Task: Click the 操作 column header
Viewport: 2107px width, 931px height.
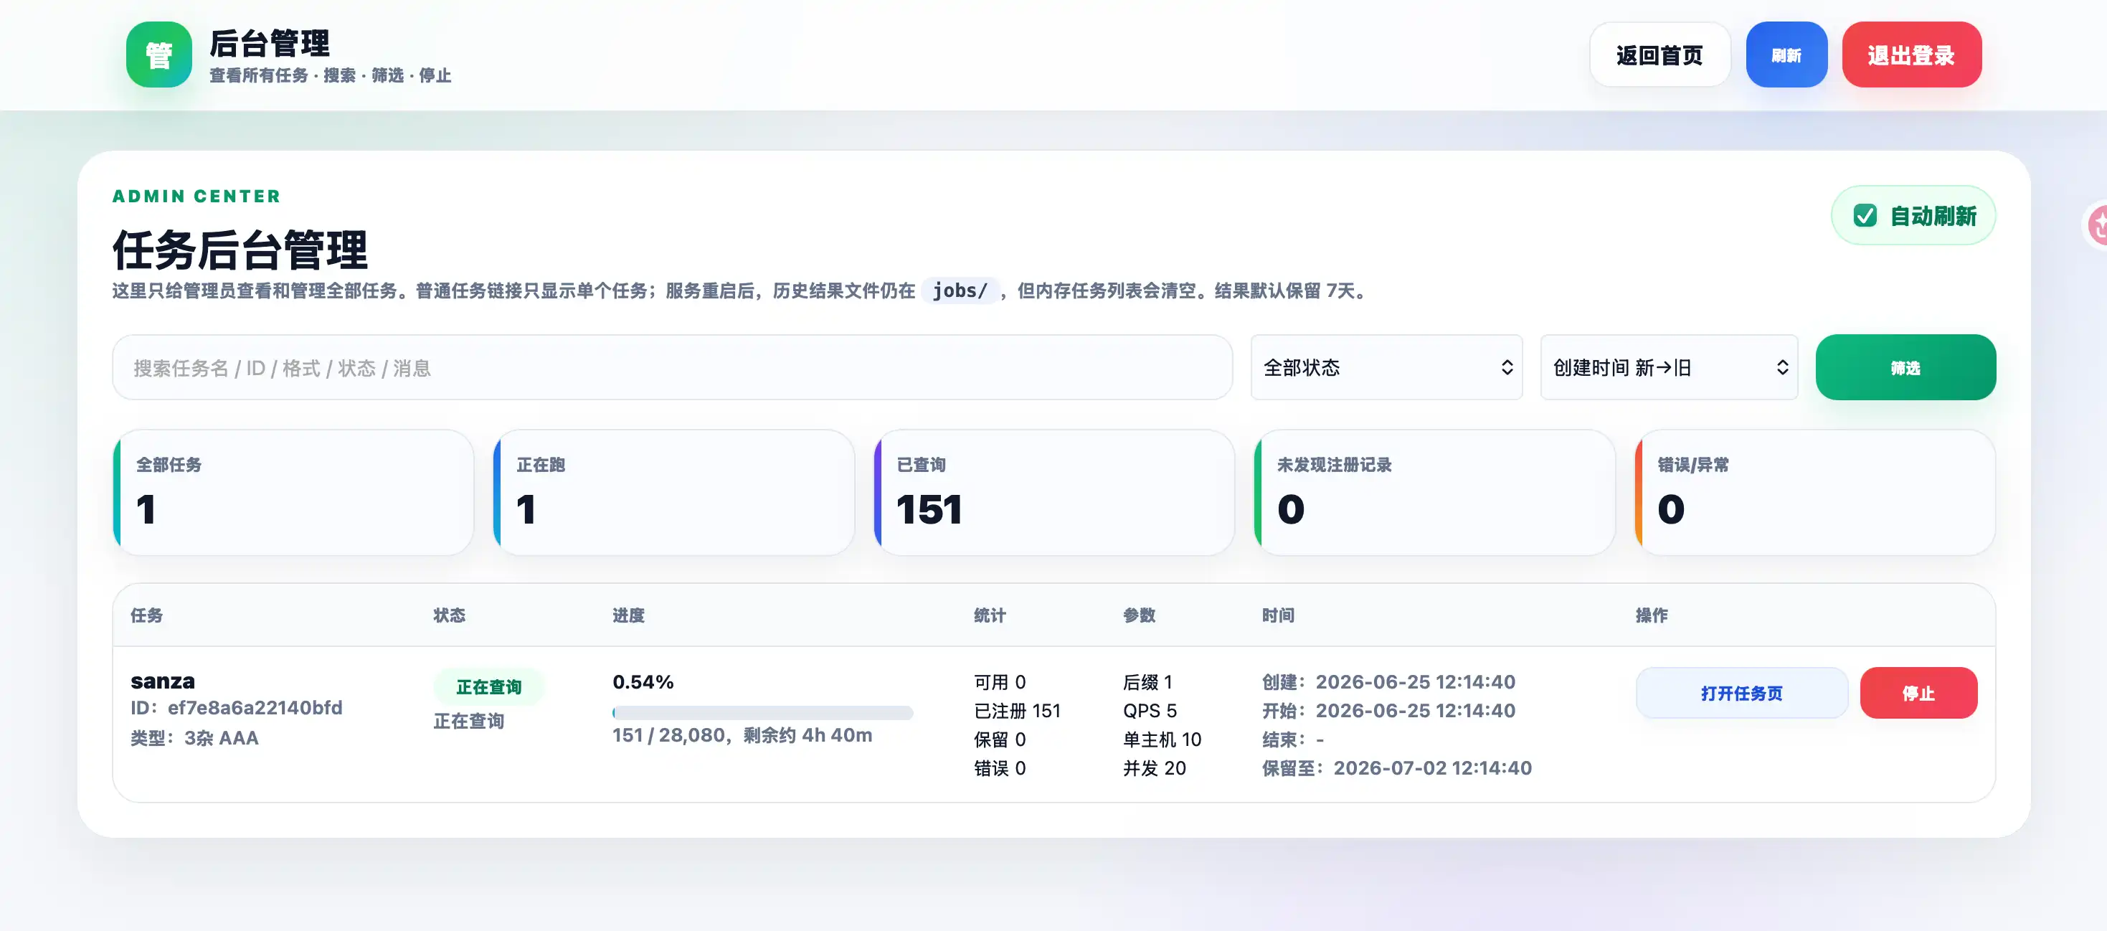Action: 1652,615
